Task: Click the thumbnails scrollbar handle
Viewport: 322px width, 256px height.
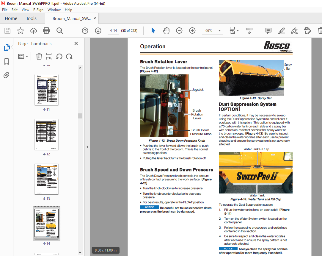Action: coord(80,116)
